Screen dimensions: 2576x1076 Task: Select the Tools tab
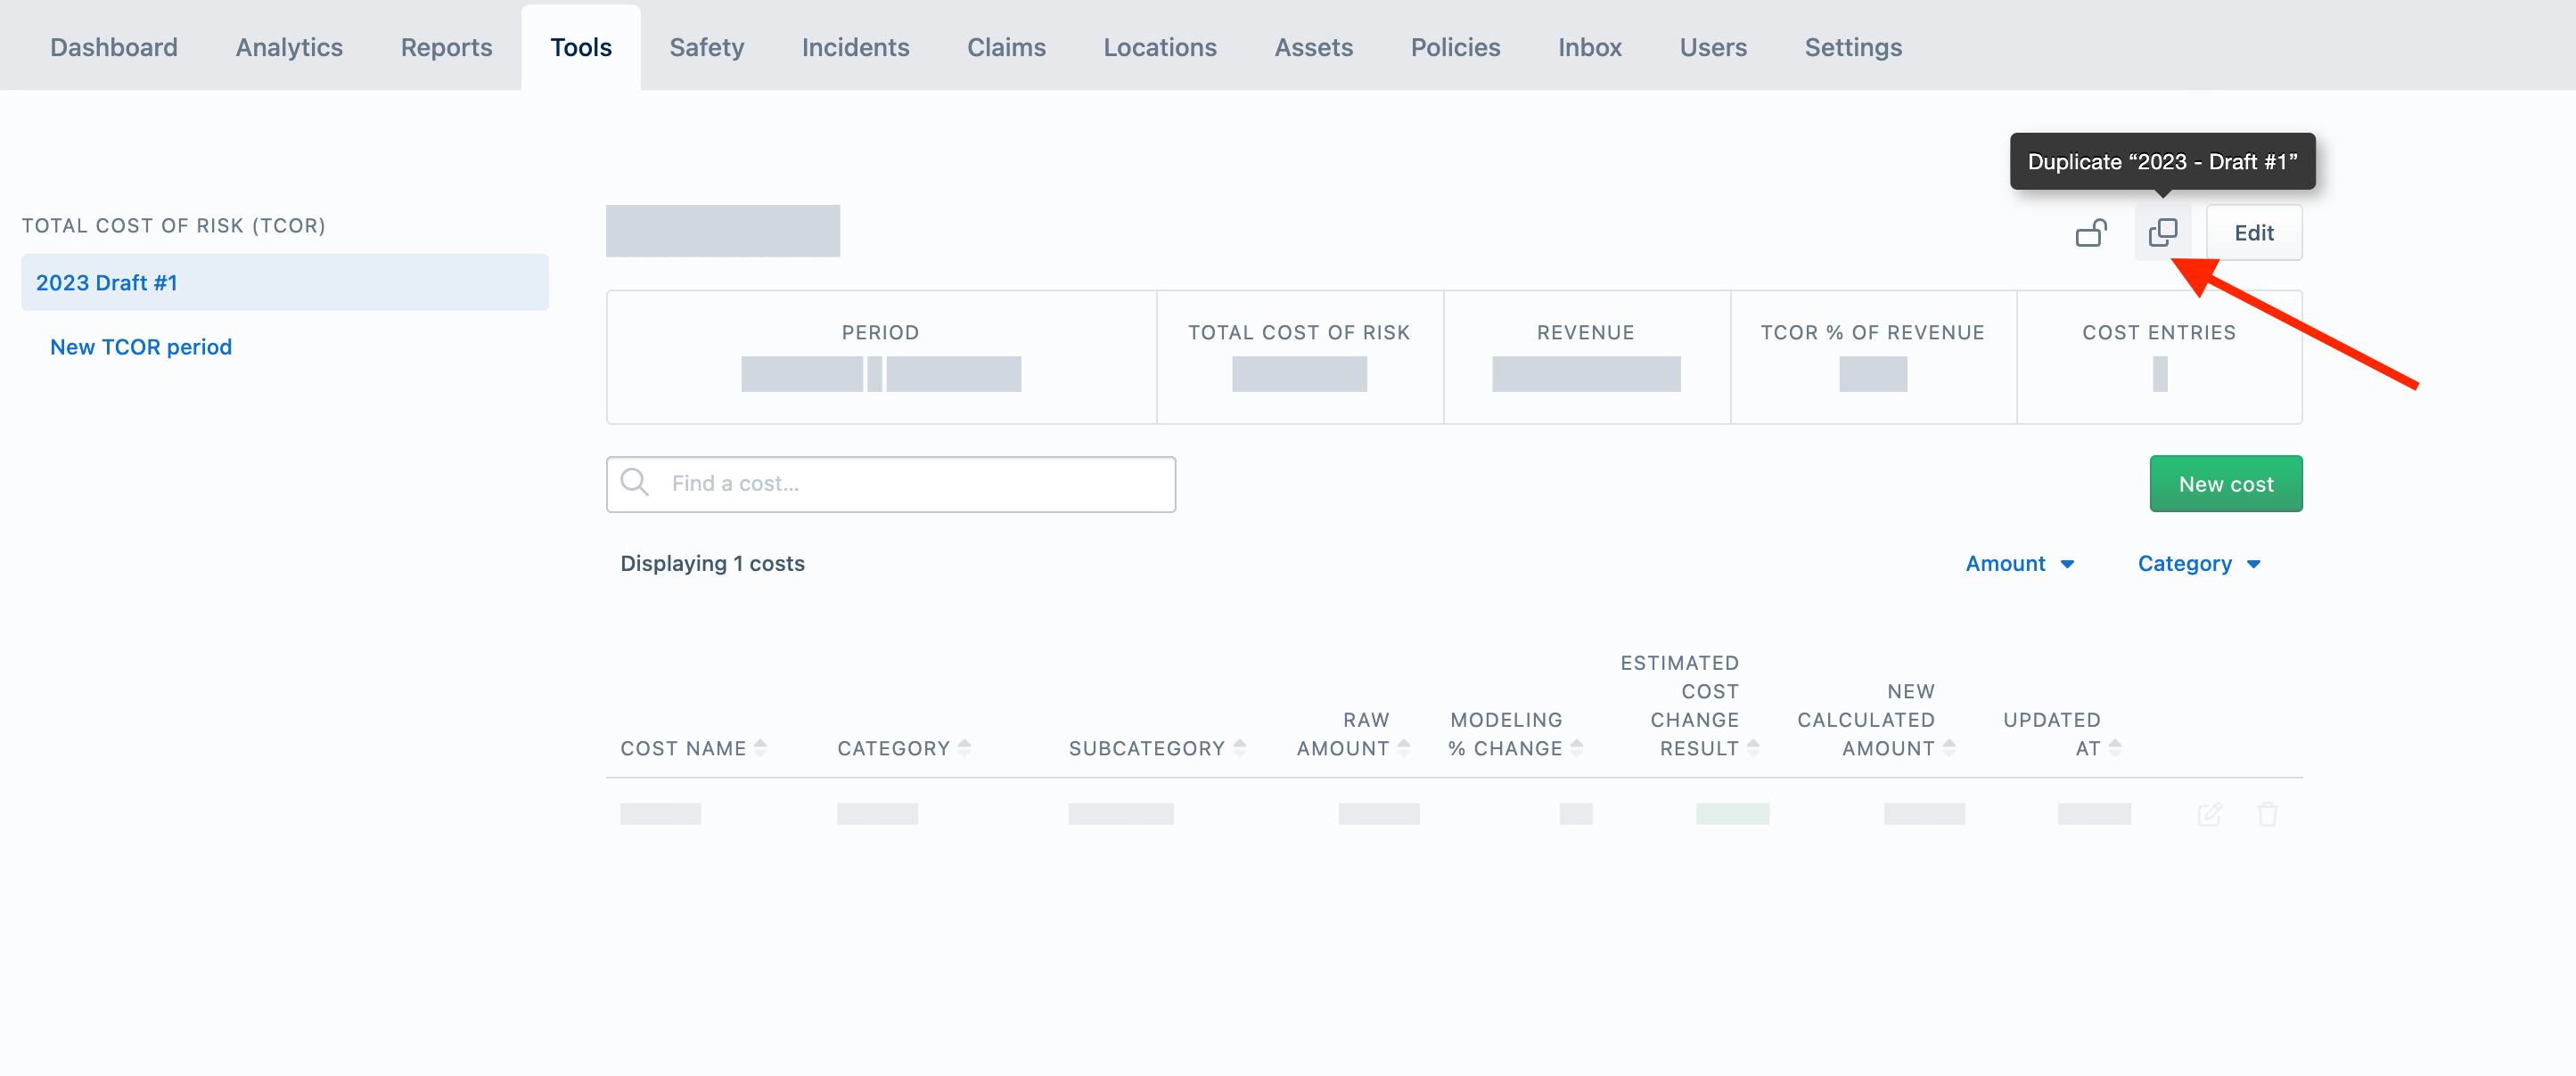(581, 47)
